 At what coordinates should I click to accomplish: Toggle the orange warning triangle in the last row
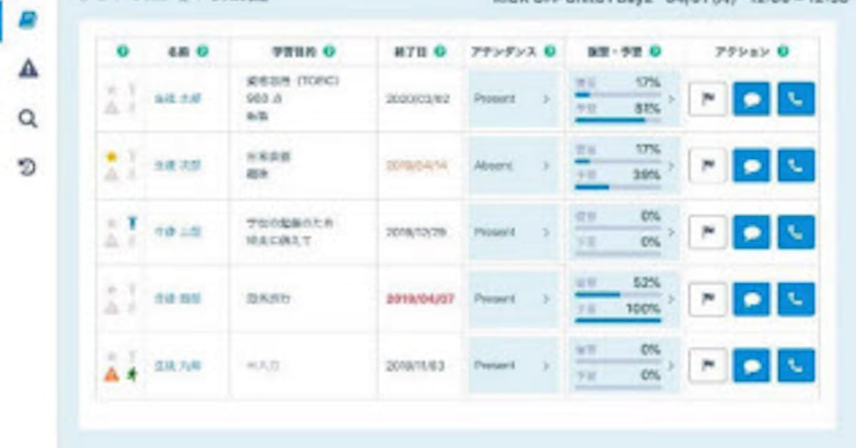[x=111, y=374]
